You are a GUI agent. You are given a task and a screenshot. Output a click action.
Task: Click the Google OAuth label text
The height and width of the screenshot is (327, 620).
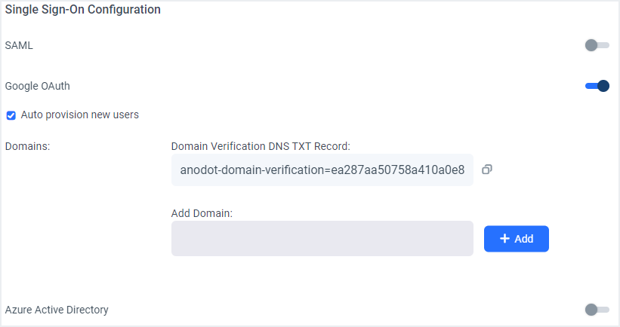pos(38,86)
